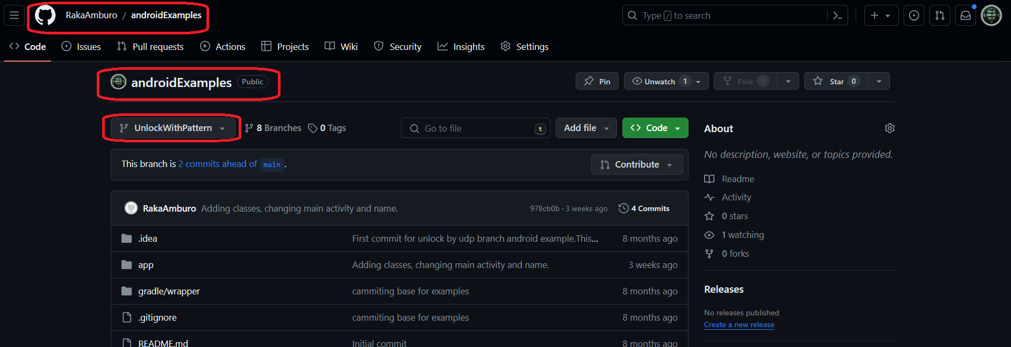Screen dimensions: 1011x347
Task: Open the command palette icon
Action: point(837,16)
